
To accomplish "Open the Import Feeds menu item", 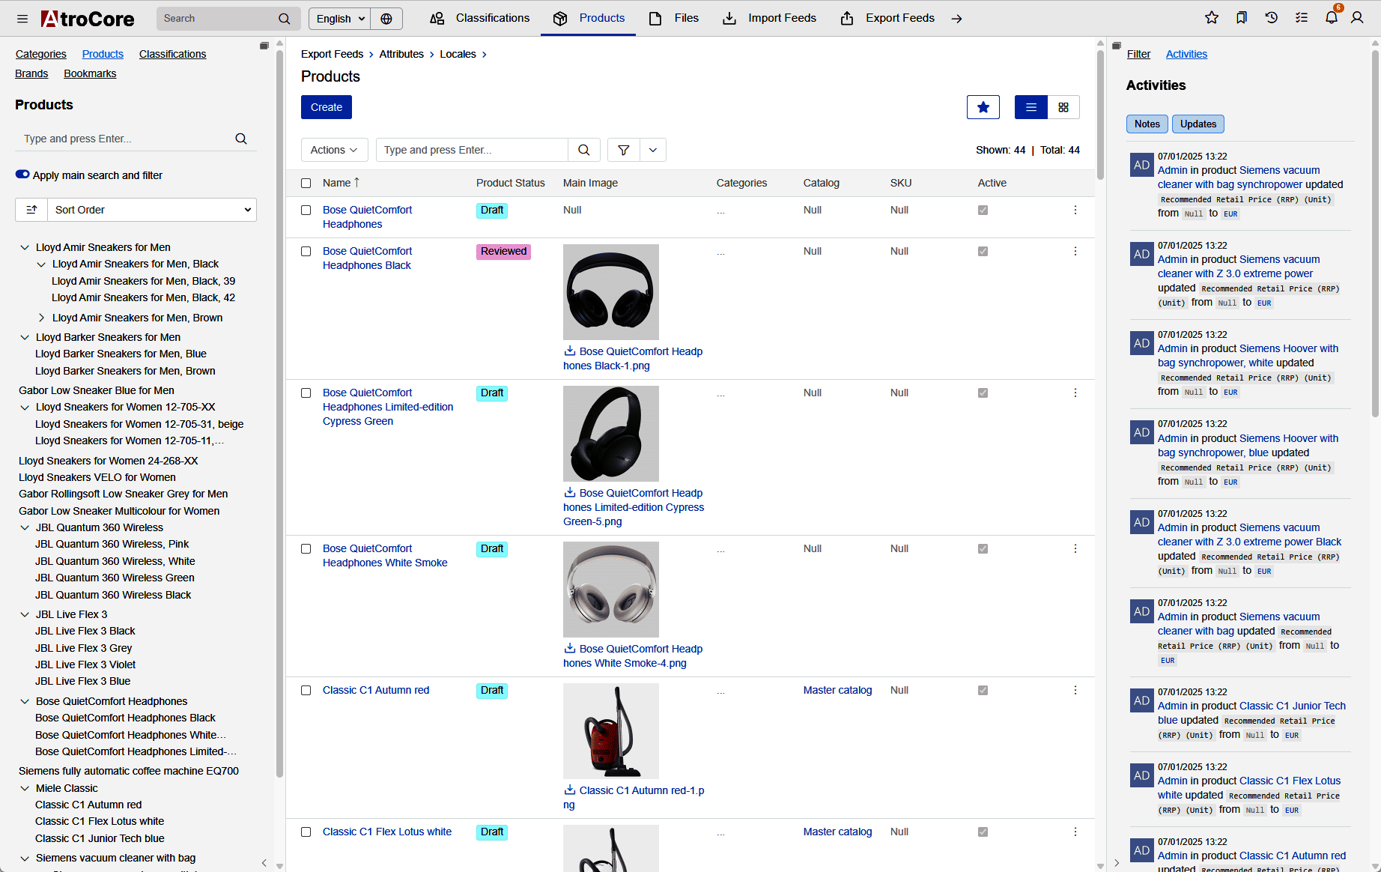I will pyautogui.click(x=769, y=18).
